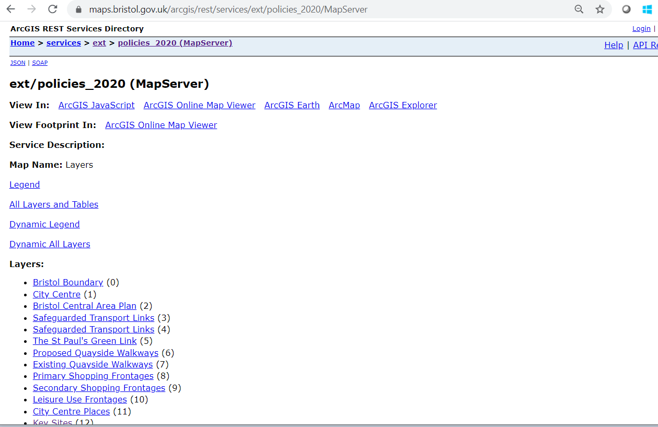Open the ArcMap link
This screenshot has height=427, width=658.
coord(344,105)
